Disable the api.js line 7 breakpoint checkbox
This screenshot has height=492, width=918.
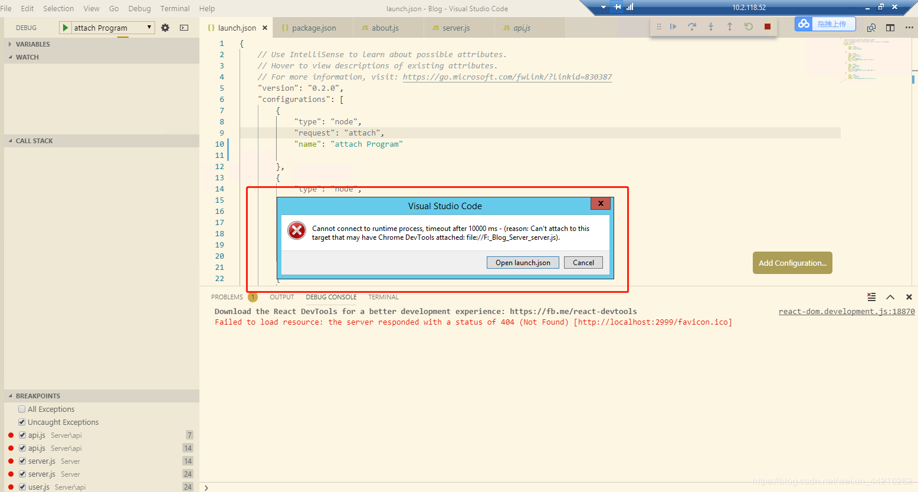click(x=22, y=435)
